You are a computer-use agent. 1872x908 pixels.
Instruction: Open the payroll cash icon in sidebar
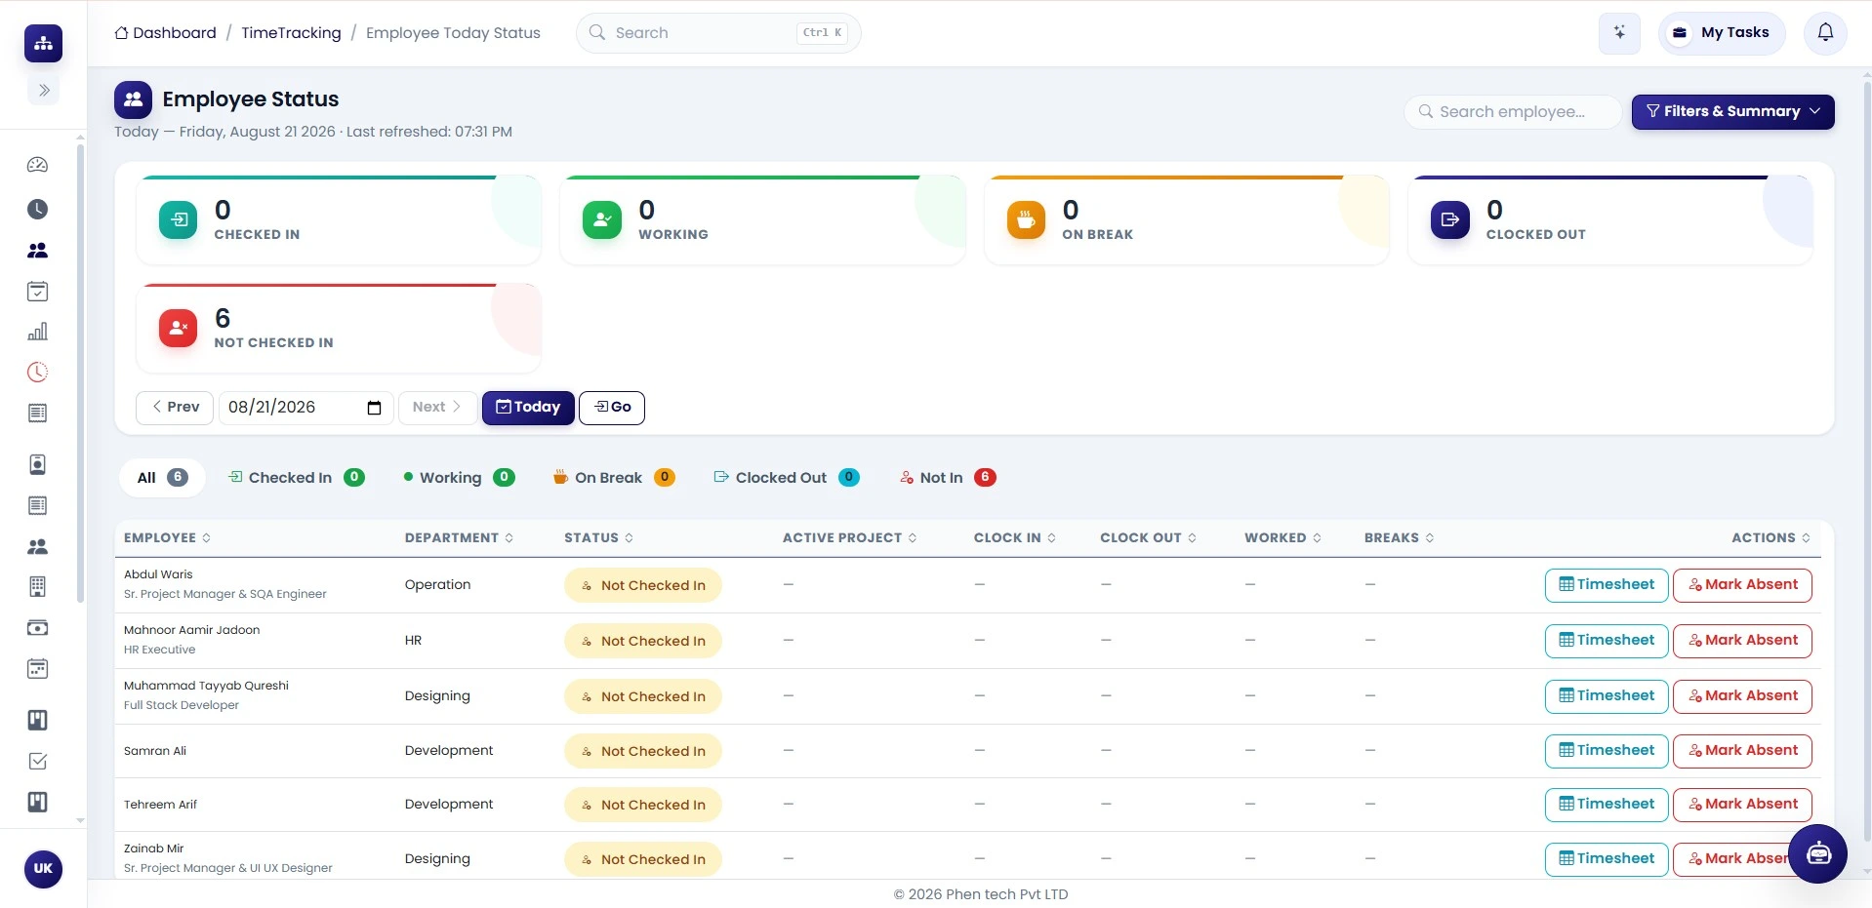click(37, 628)
